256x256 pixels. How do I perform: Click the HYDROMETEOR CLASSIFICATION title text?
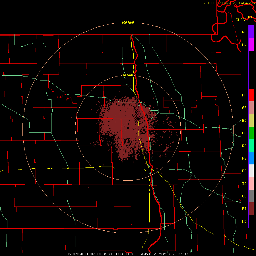tap(100, 254)
